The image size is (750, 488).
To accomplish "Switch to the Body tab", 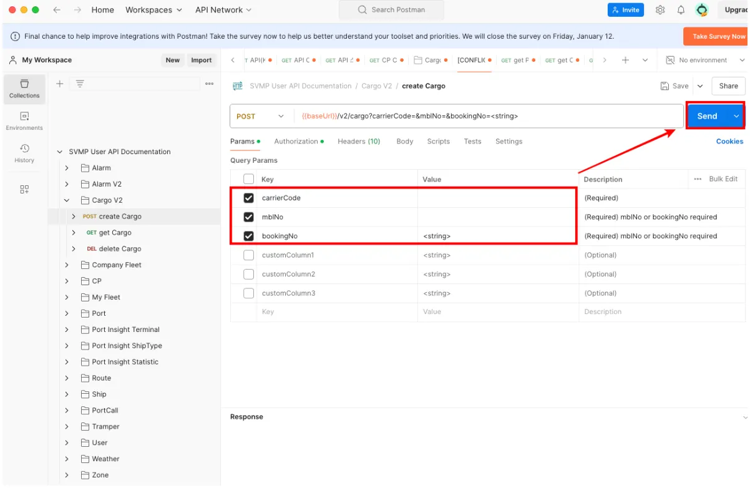I will pyautogui.click(x=404, y=142).
